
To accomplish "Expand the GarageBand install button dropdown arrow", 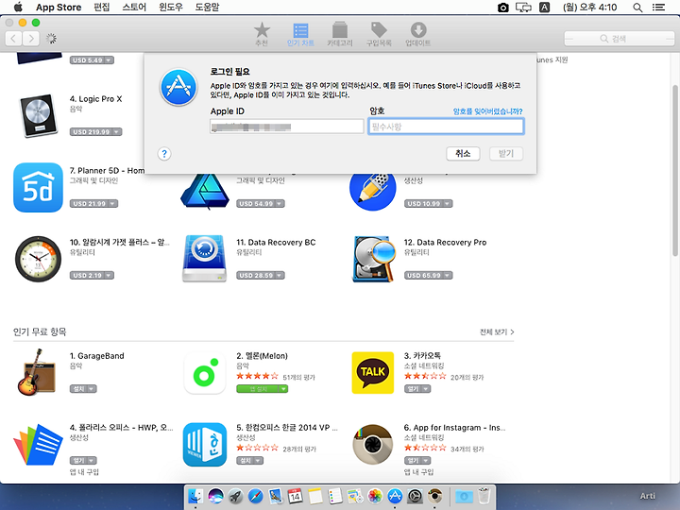I will coord(92,389).
